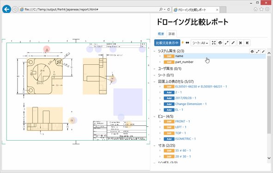Collapse the 寸法 (2/25) section
Viewport: 273px width, 173px height.
[x=155, y=146]
